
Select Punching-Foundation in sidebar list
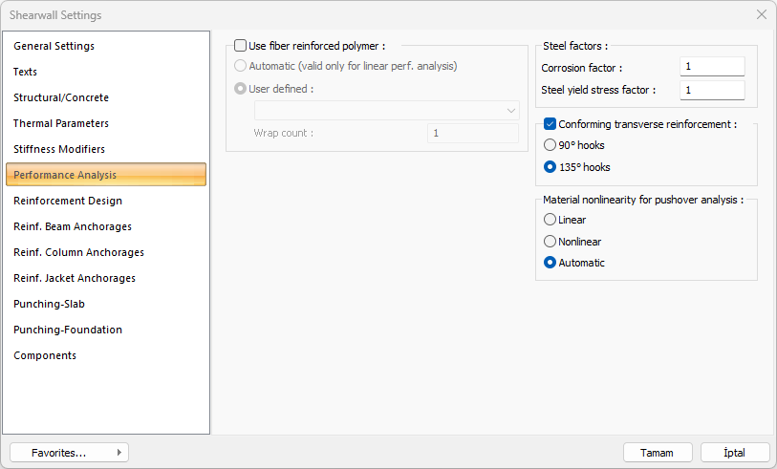point(68,330)
